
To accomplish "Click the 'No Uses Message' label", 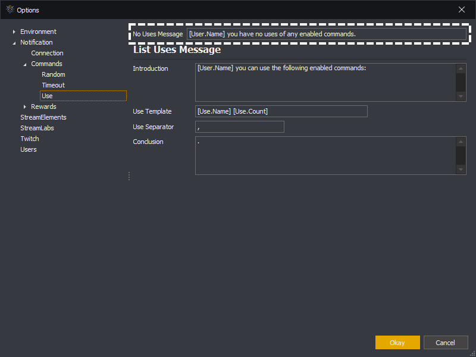I will tap(158, 34).
